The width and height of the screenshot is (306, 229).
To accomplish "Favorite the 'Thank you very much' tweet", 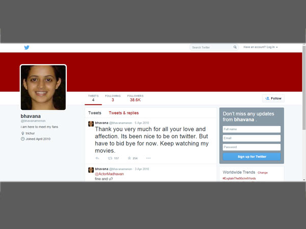I will coord(129,158).
